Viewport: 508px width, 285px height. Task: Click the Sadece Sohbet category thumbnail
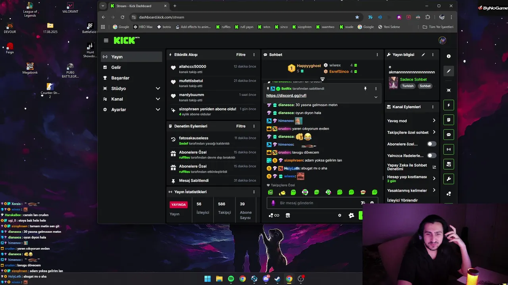click(393, 82)
